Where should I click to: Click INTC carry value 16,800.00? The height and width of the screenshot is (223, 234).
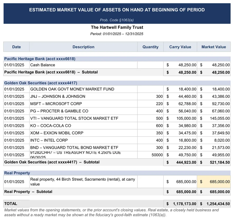coord(180,140)
